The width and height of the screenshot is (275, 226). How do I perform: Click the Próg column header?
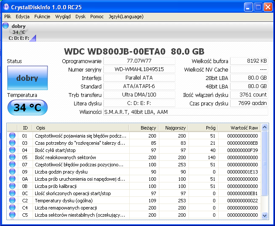pos(203,128)
